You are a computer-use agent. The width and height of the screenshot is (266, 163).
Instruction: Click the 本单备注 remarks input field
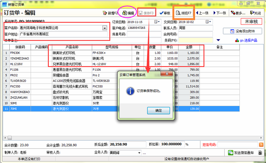90,40
